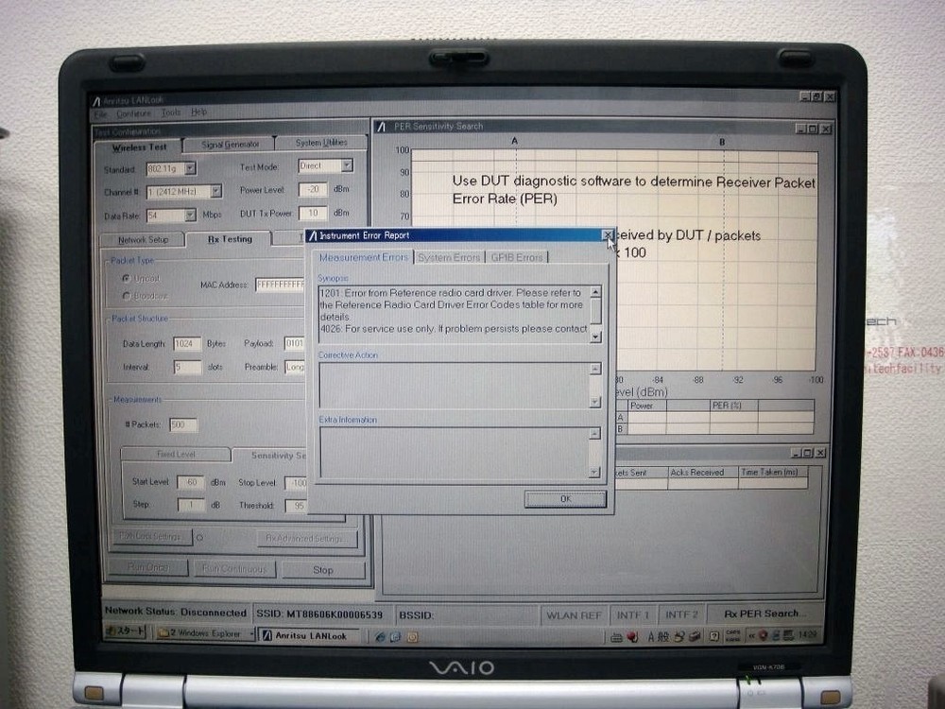Click OK in the Instrument Error Report dialog
Screen dimensions: 945x709
tap(564, 498)
